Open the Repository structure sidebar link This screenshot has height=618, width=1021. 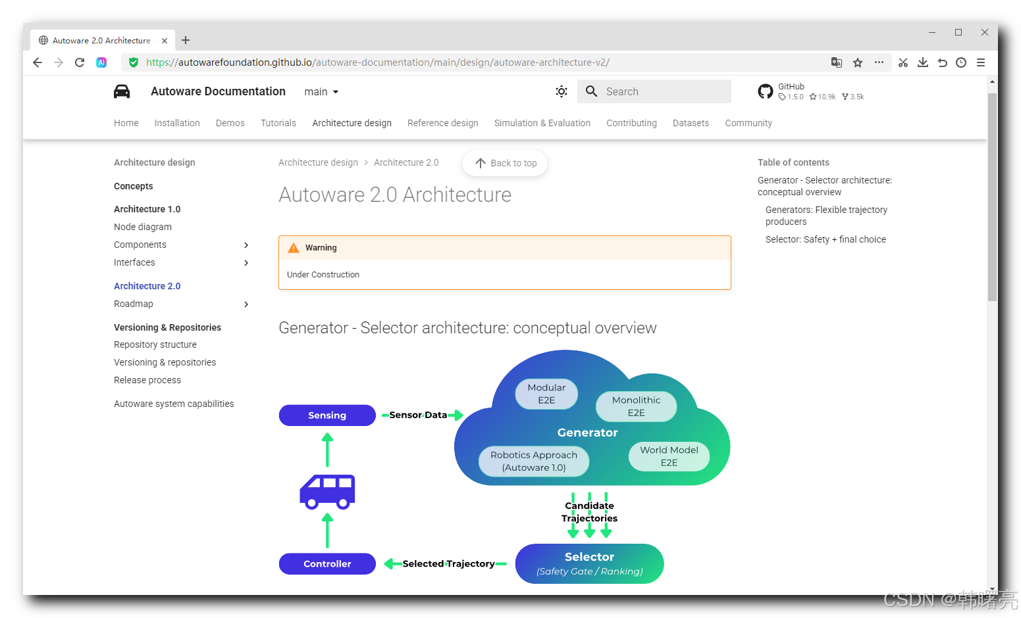155,345
